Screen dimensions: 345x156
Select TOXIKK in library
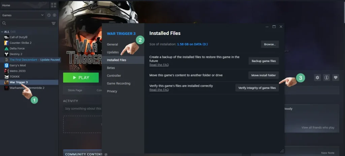[x=15, y=77]
